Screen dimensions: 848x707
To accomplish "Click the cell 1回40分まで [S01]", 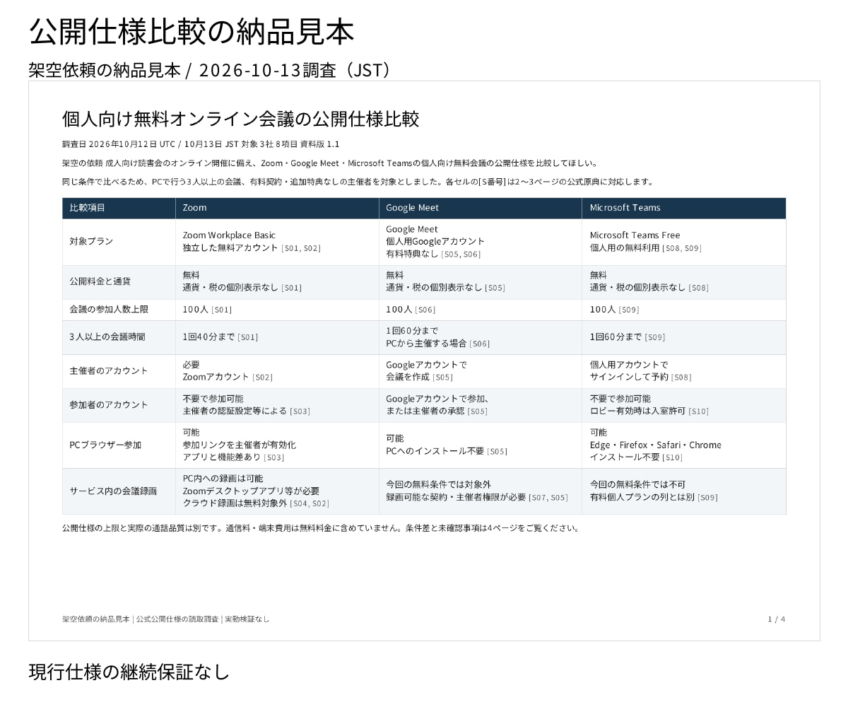I will (277, 337).
